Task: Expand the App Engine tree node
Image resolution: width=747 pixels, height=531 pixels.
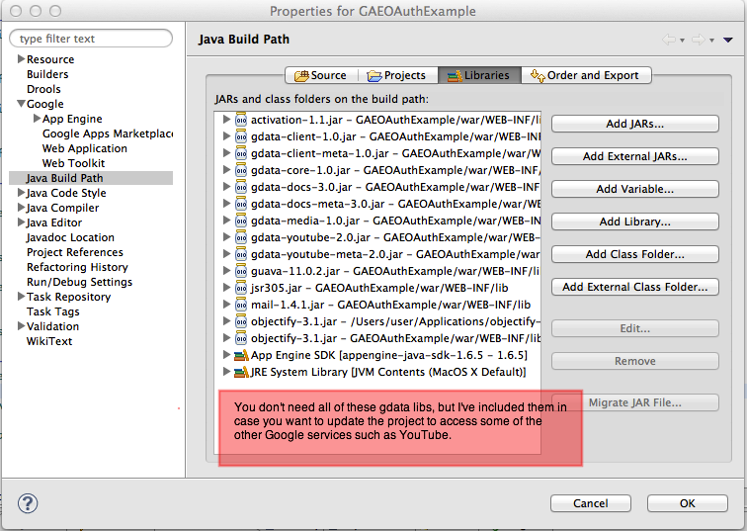Action: 37,119
